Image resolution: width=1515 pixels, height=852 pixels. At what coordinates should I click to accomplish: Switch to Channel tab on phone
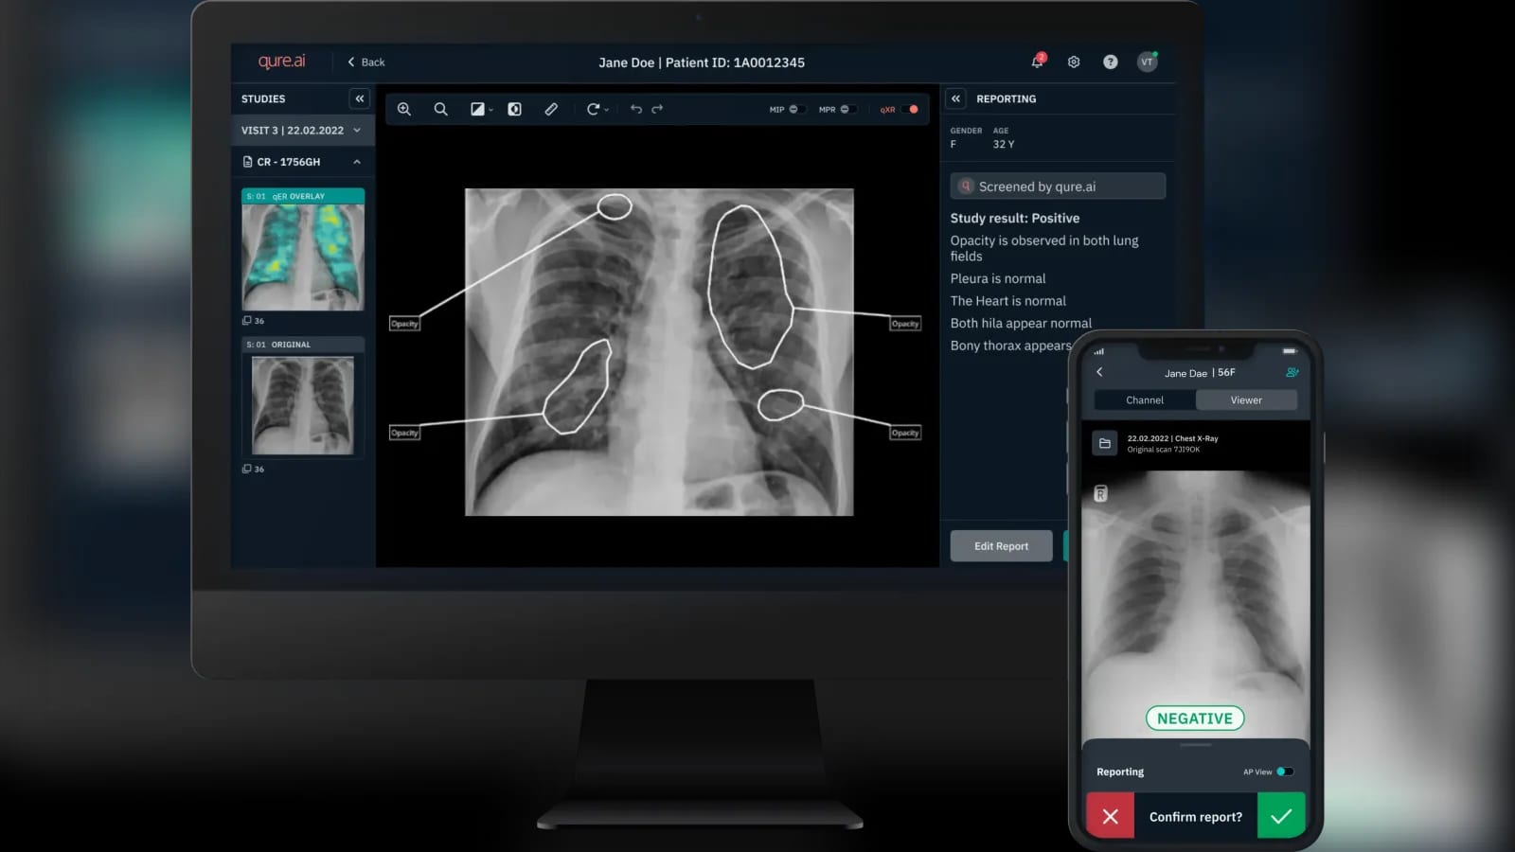tap(1145, 400)
